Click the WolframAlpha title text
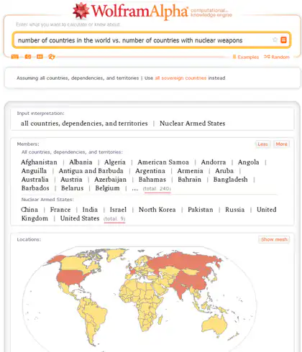This screenshot has height=352, width=302. pyautogui.click(x=139, y=11)
